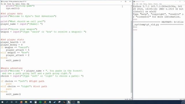
Task: Open the Edit menu in the editor window
Action: [5, 4]
